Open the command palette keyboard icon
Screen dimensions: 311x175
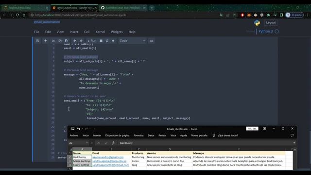151,41
